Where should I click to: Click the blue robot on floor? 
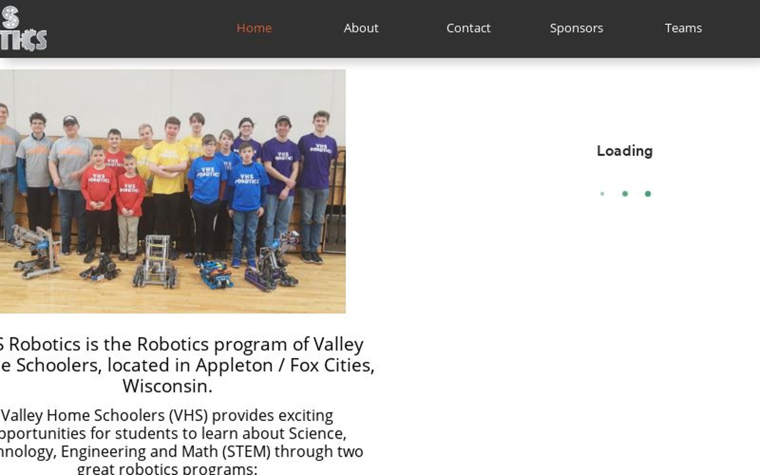[217, 275]
